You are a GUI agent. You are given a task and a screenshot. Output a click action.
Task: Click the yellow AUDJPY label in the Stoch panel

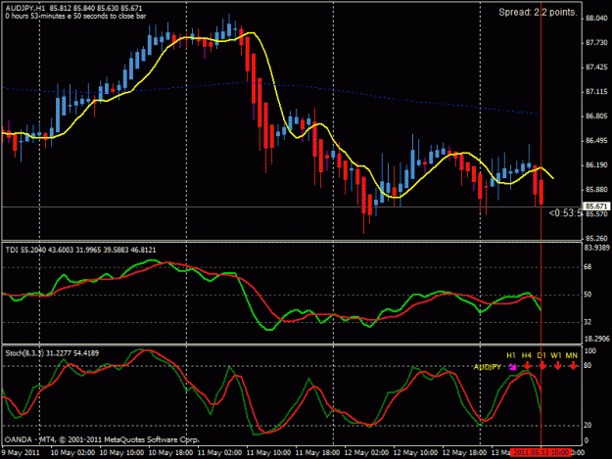(487, 367)
